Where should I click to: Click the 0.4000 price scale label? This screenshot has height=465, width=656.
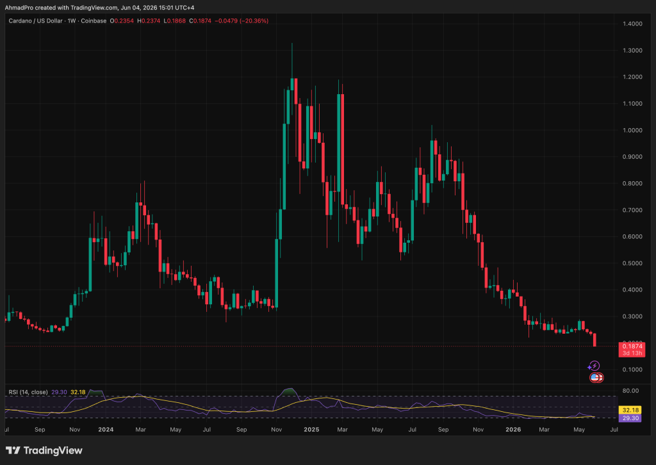pos(632,290)
